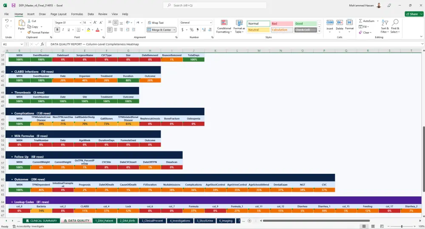Switch to the CLINICAL SUMMARY sheet tab
Viewport: 425px width, 229px height.
click(41, 221)
